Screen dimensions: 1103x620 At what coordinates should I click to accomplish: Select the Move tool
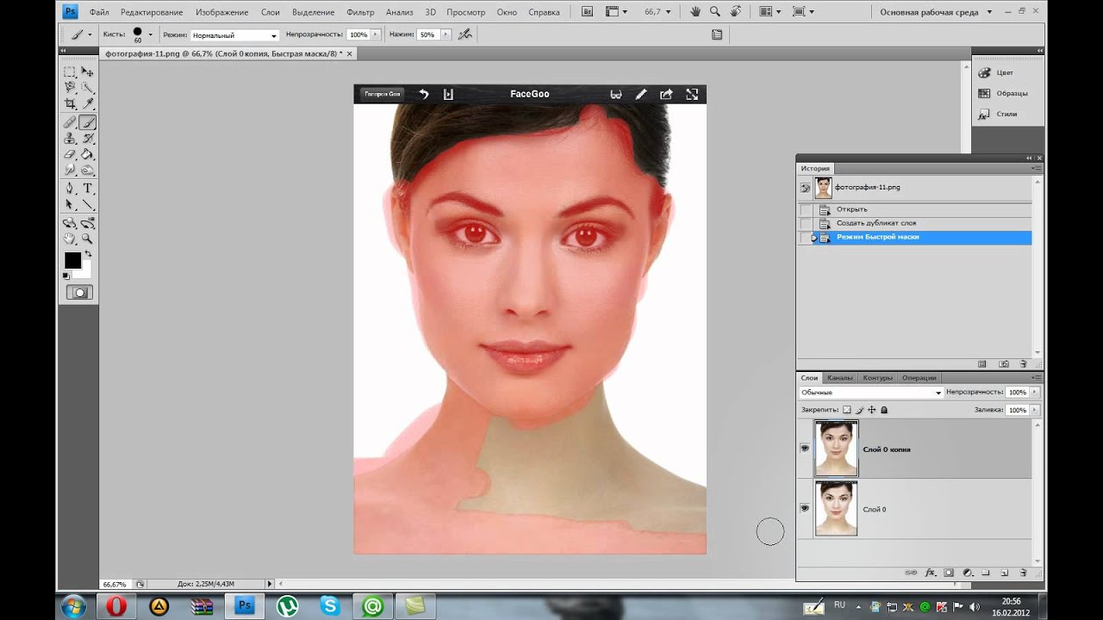87,72
